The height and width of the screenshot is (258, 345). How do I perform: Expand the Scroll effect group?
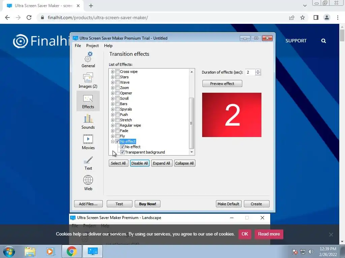click(x=113, y=98)
